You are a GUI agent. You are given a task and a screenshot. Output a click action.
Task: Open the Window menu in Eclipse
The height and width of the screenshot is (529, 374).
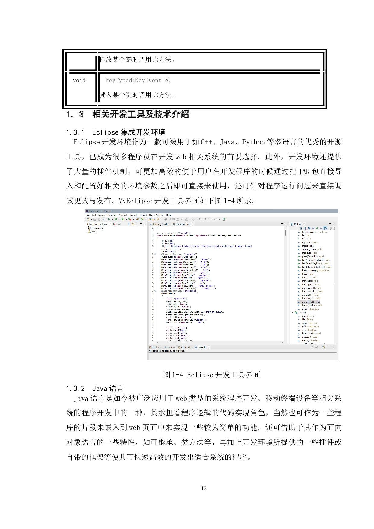tap(160, 215)
